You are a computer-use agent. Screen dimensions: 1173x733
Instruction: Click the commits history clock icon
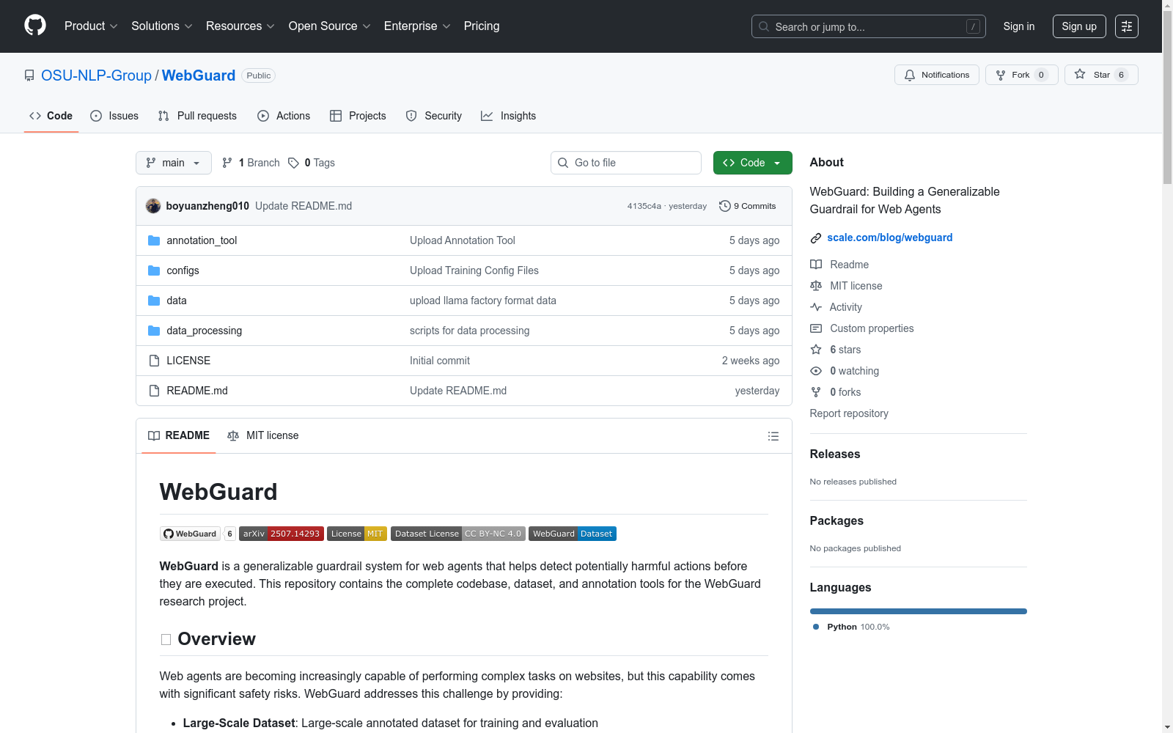coord(725,206)
